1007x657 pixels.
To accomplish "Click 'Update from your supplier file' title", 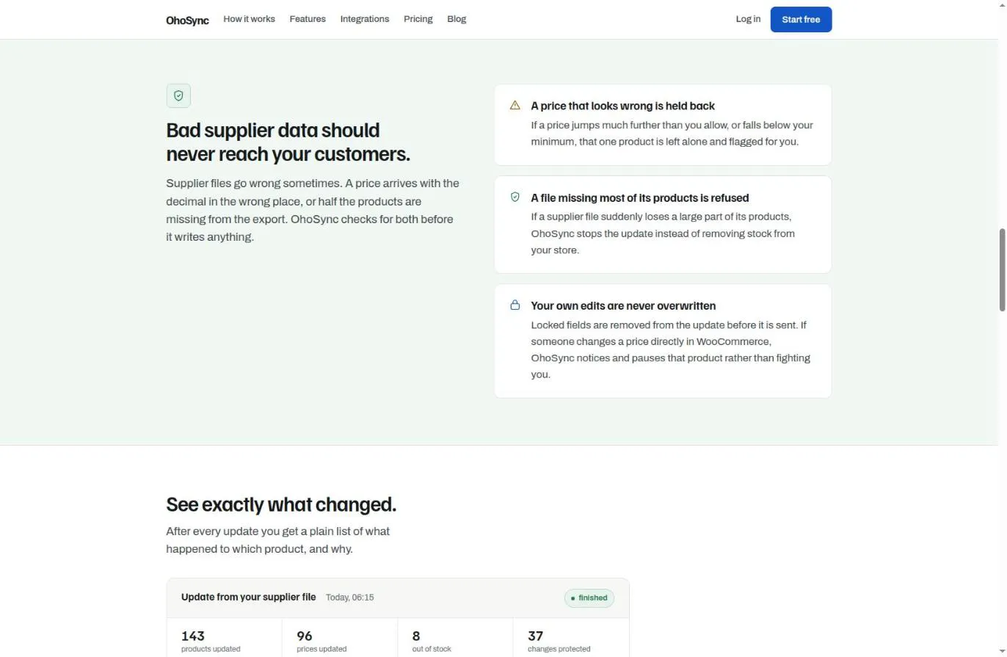I will click(248, 597).
